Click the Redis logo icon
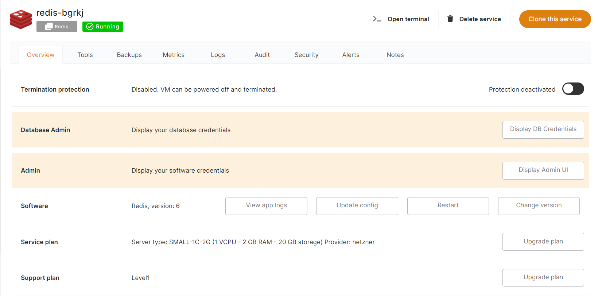The image size is (598, 296). coord(21,19)
